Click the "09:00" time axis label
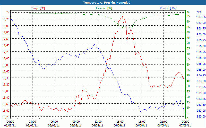 (x=76, y=122)
